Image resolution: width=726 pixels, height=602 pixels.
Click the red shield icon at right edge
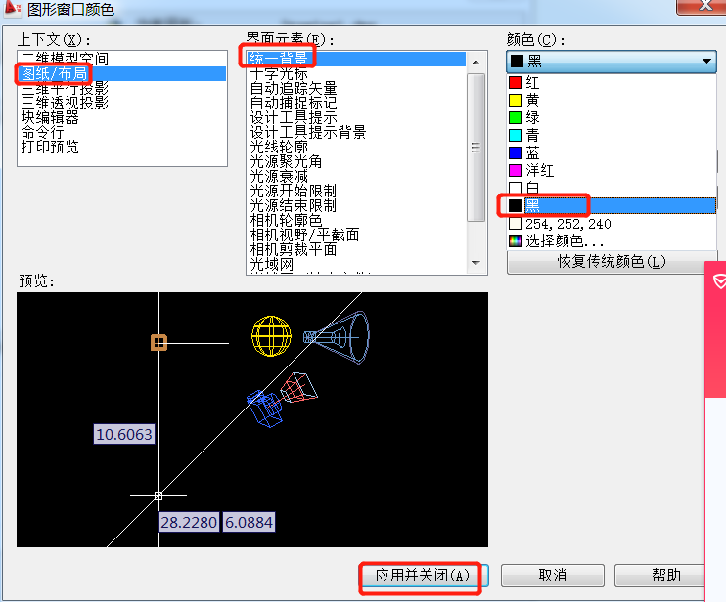pyautogui.click(x=717, y=280)
